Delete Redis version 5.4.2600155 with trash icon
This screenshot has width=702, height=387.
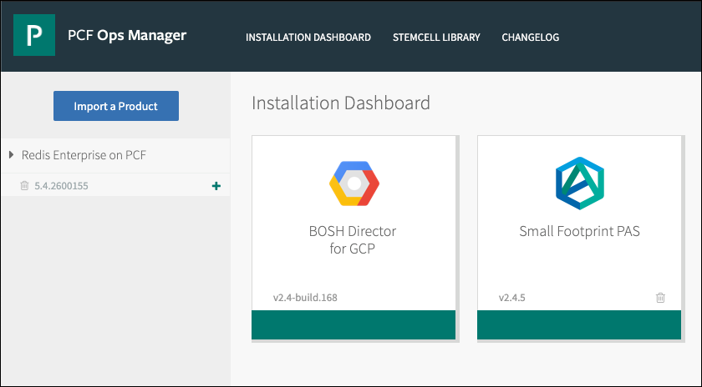point(24,186)
